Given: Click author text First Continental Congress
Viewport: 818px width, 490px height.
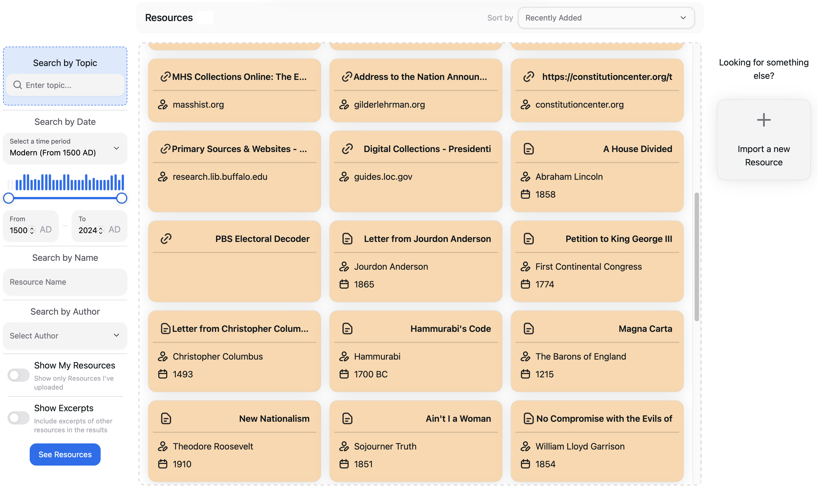Looking at the screenshot, I should click(x=588, y=266).
